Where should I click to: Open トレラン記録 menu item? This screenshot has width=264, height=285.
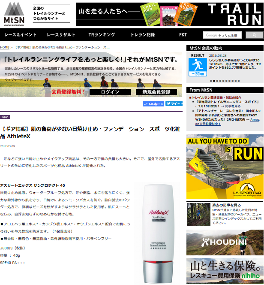[x=143, y=35]
